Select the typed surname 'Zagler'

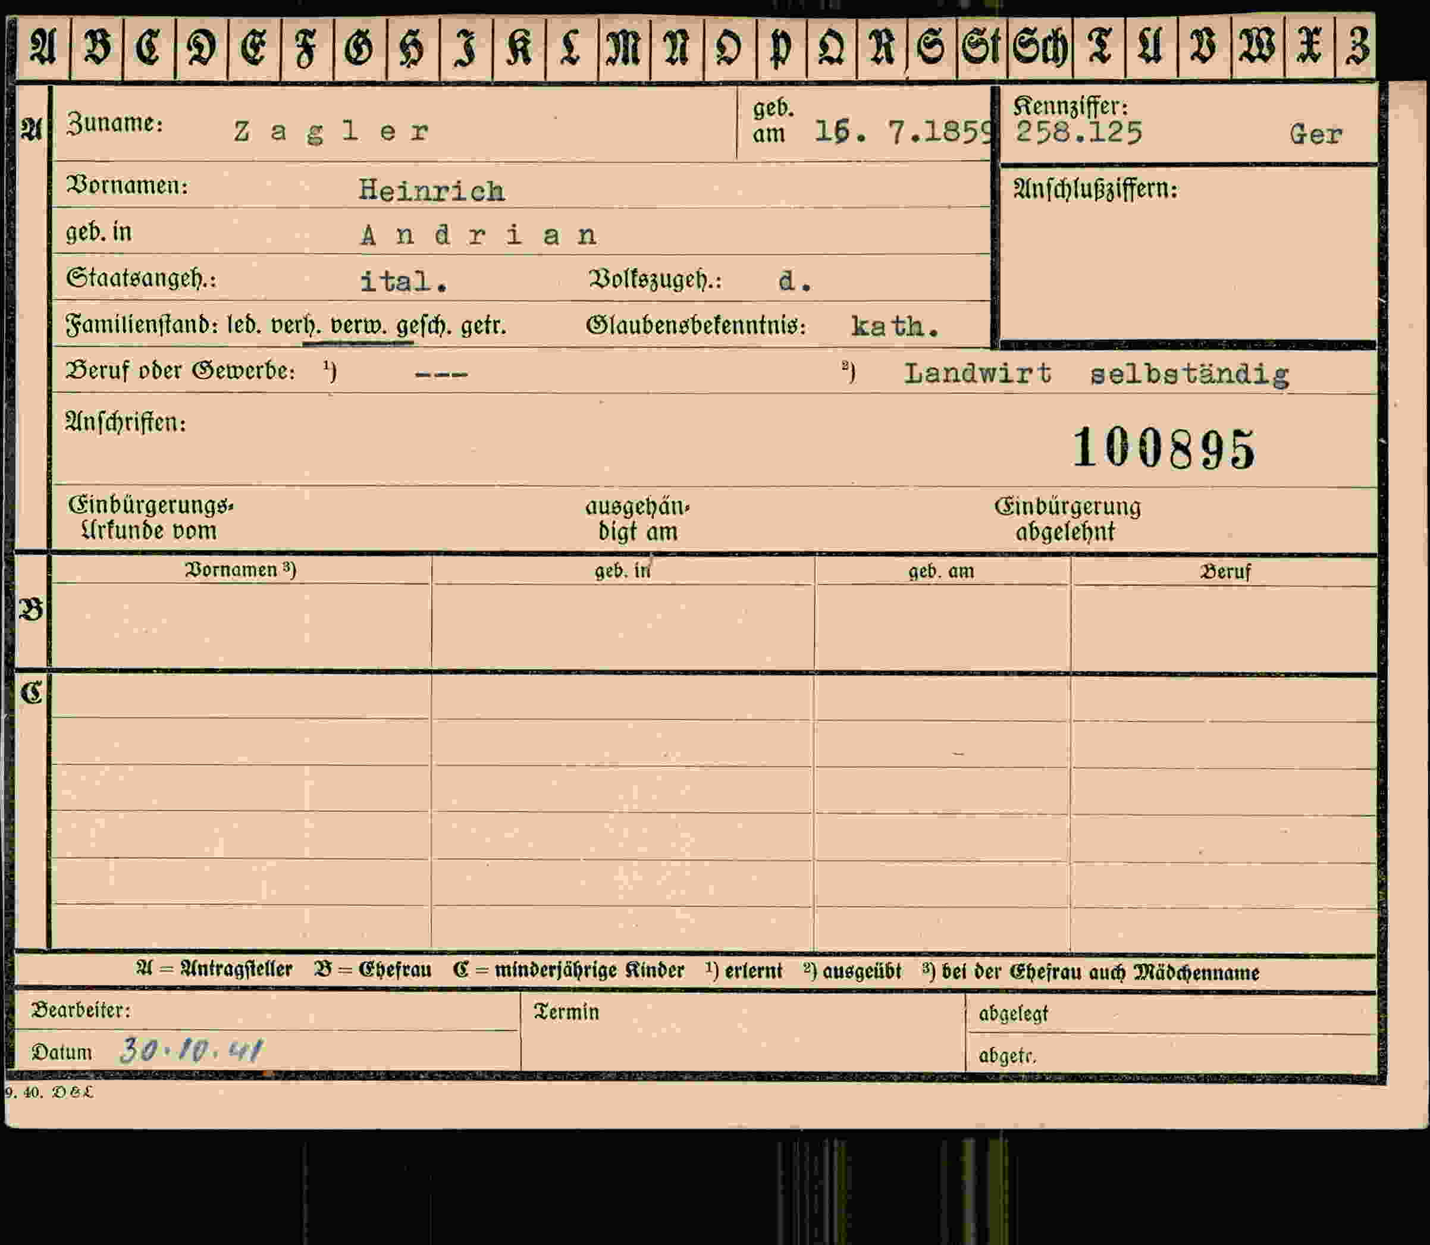coord(331,131)
